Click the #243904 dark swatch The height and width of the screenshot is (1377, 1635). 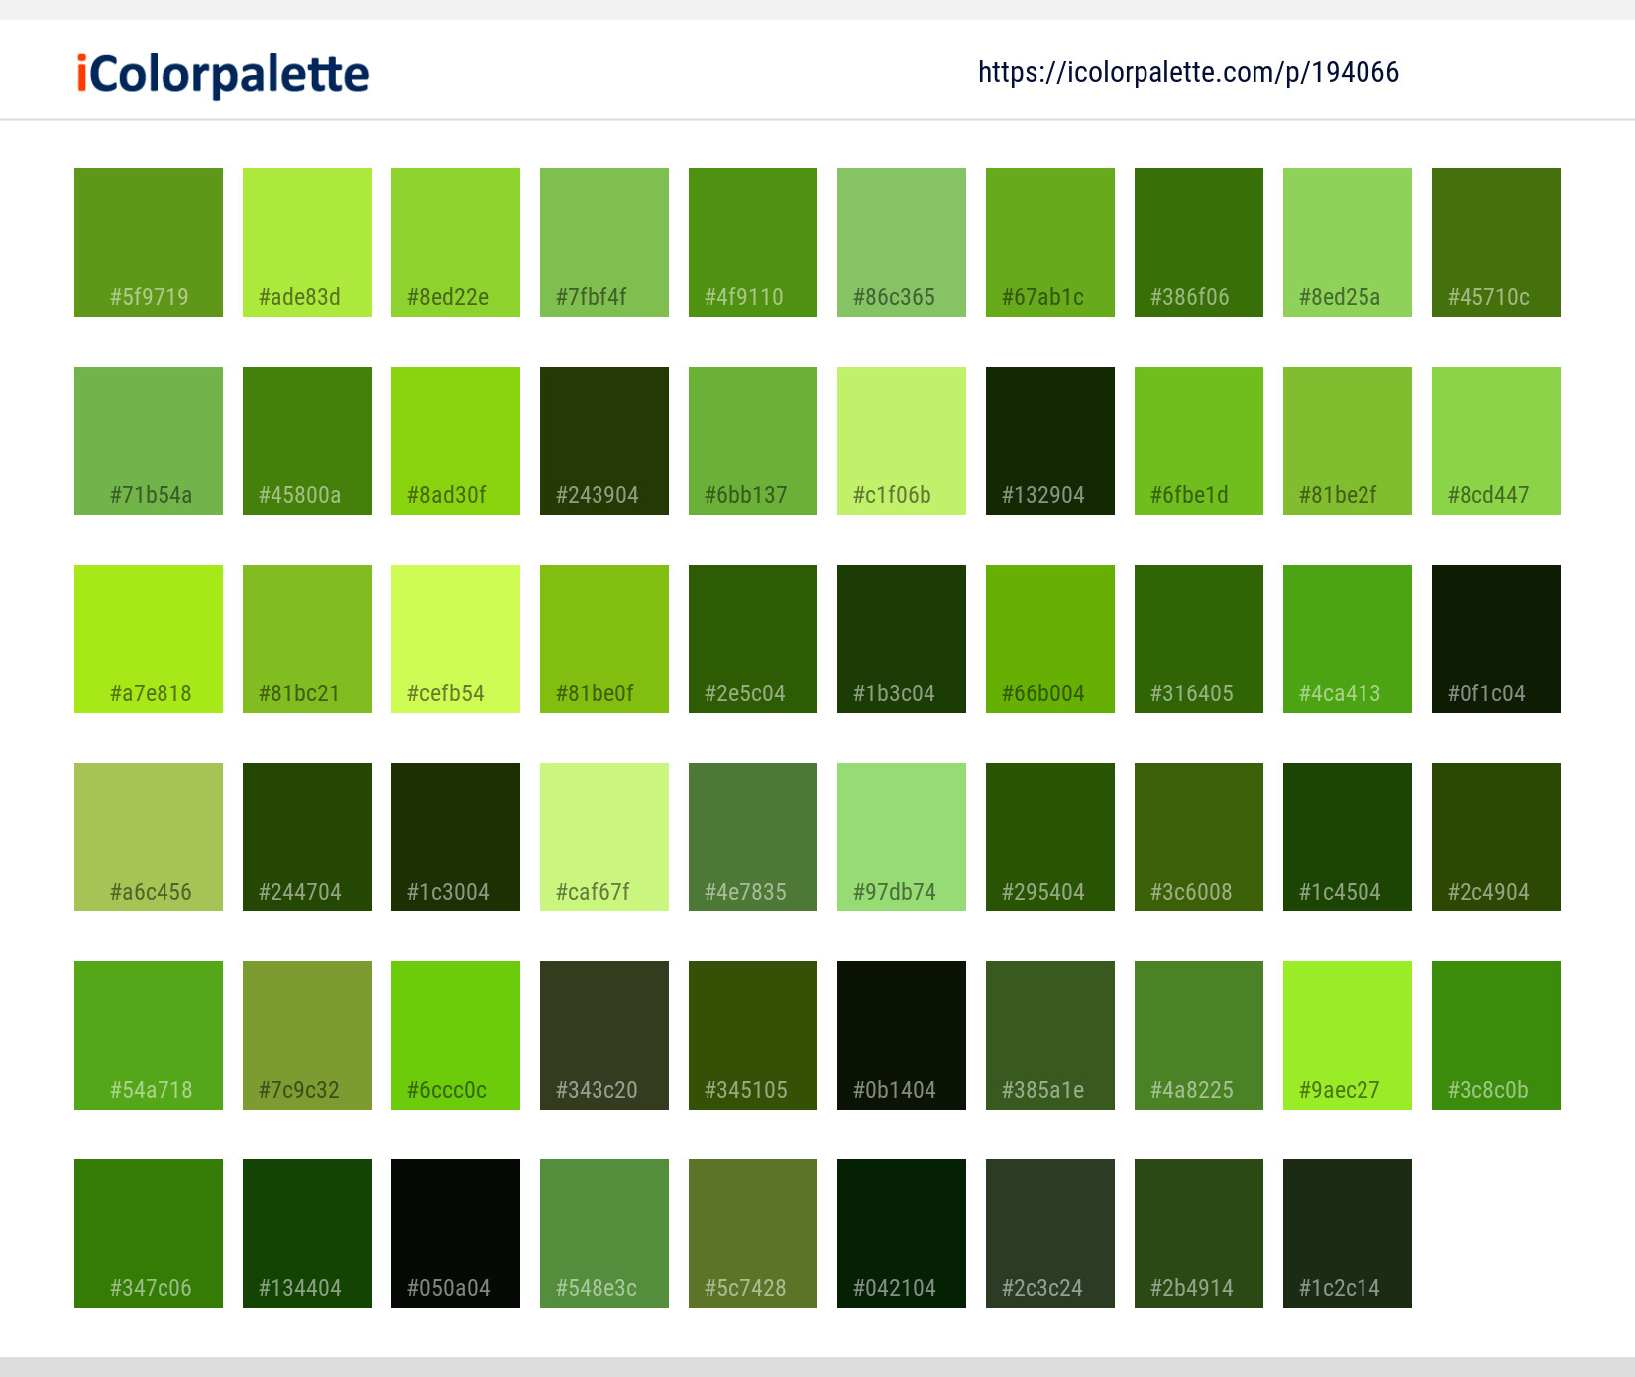click(x=604, y=441)
